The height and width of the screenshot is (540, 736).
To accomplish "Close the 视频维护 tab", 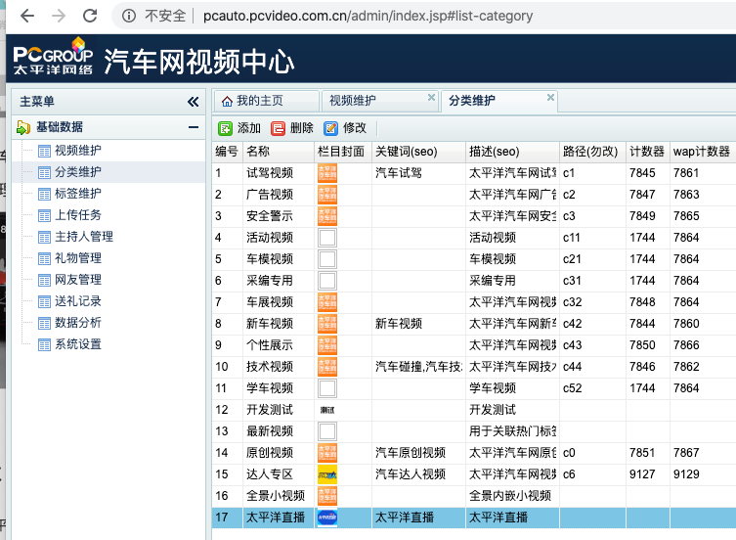I will (x=432, y=98).
